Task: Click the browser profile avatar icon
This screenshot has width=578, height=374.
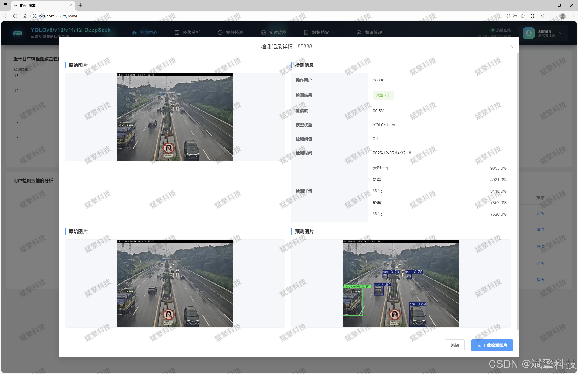Action: (563, 16)
